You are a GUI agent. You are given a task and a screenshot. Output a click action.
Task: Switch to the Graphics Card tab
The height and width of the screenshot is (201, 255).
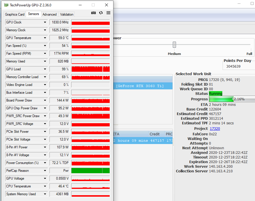[15, 14]
